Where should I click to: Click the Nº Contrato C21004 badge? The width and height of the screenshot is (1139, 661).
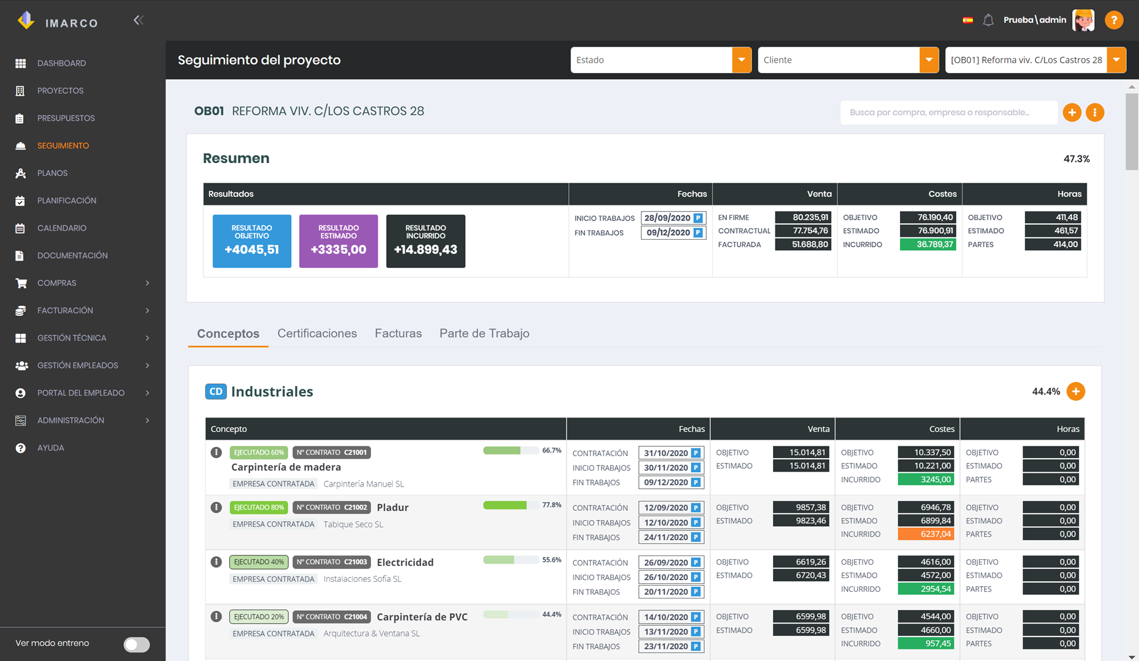332,617
